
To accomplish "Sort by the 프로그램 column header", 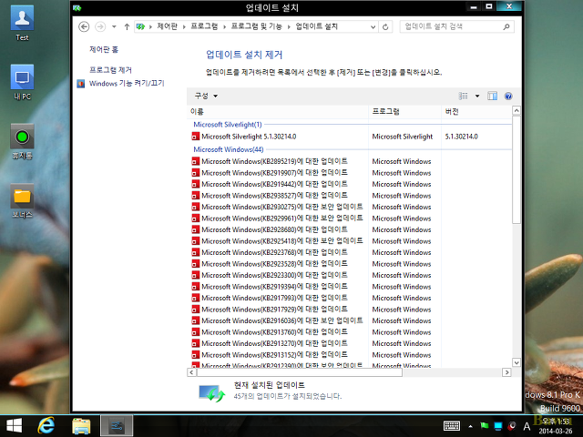I will pyautogui.click(x=404, y=111).
